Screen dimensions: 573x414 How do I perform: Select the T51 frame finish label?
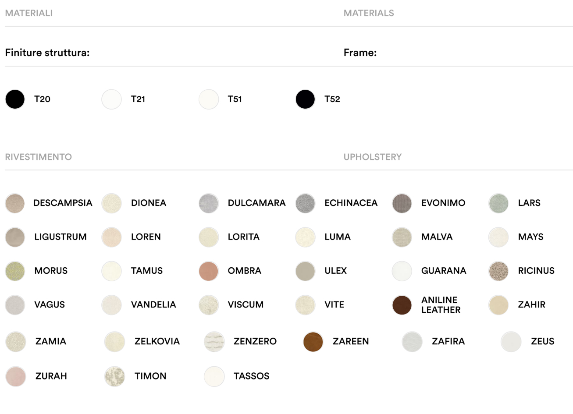[235, 99]
